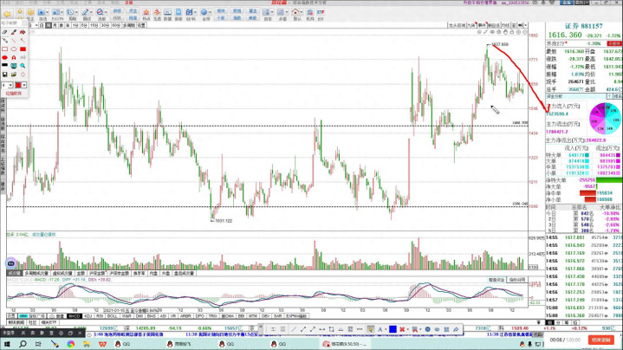Click the 1031.122 low price label
Image resolution: width=623 pixels, height=350 pixels.
(224, 221)
